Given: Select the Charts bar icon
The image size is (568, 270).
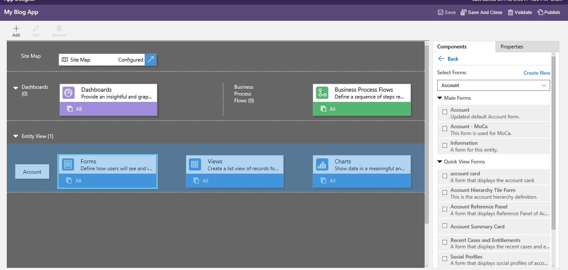Looking at the screenshot, I should pos(322,164).
